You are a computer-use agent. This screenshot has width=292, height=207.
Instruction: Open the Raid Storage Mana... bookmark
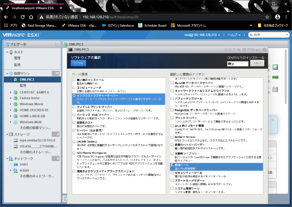39,25
